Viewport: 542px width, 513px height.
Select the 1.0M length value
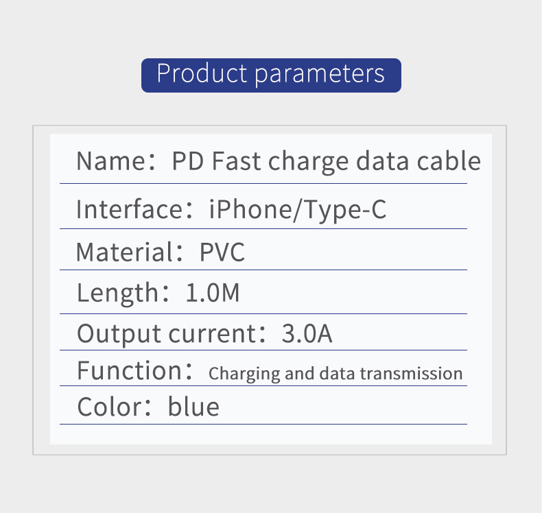[x=213, y=293]
